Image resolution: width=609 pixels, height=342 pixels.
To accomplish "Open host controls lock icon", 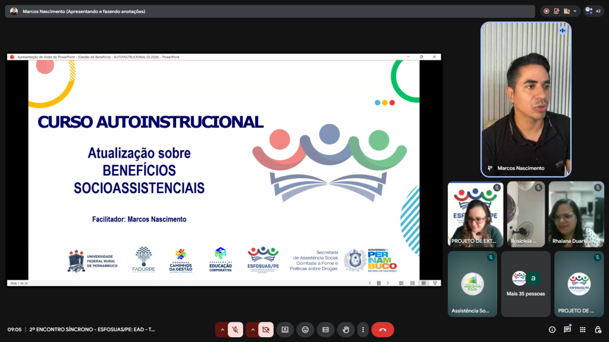I will click(597, 330).
